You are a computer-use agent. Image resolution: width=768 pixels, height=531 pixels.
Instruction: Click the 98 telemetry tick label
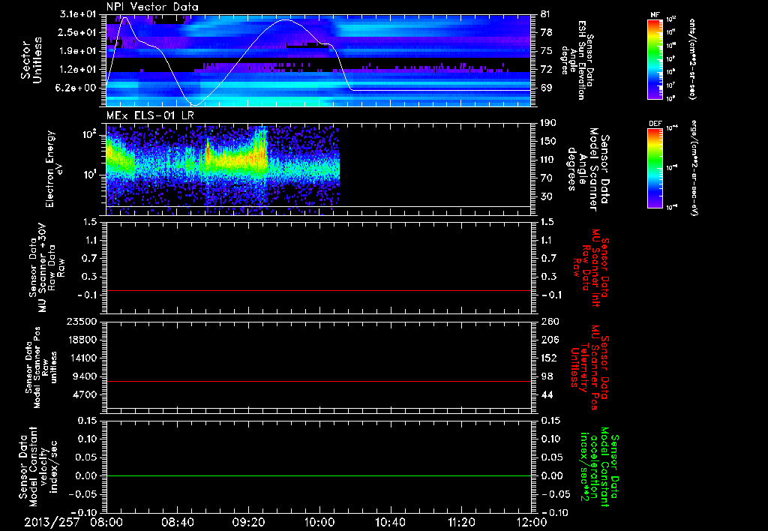tap(547, 376)
